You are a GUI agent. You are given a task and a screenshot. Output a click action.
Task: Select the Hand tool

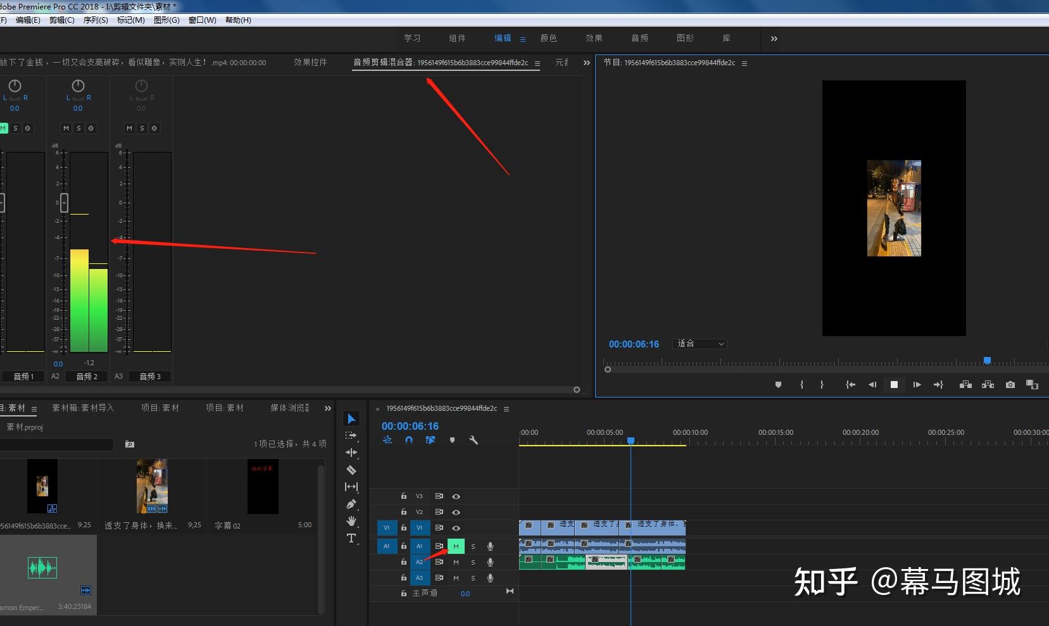pyautogui.click(x=351, y=521)
